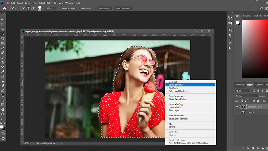Toggle lock position in the Layers panel
Viewport: 268px width, 151px height.
point(250,101)
